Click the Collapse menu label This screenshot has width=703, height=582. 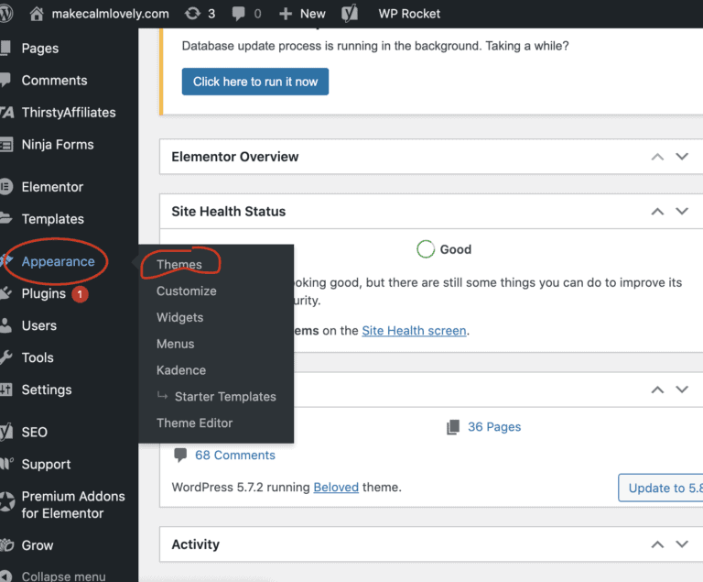(64, 577)
